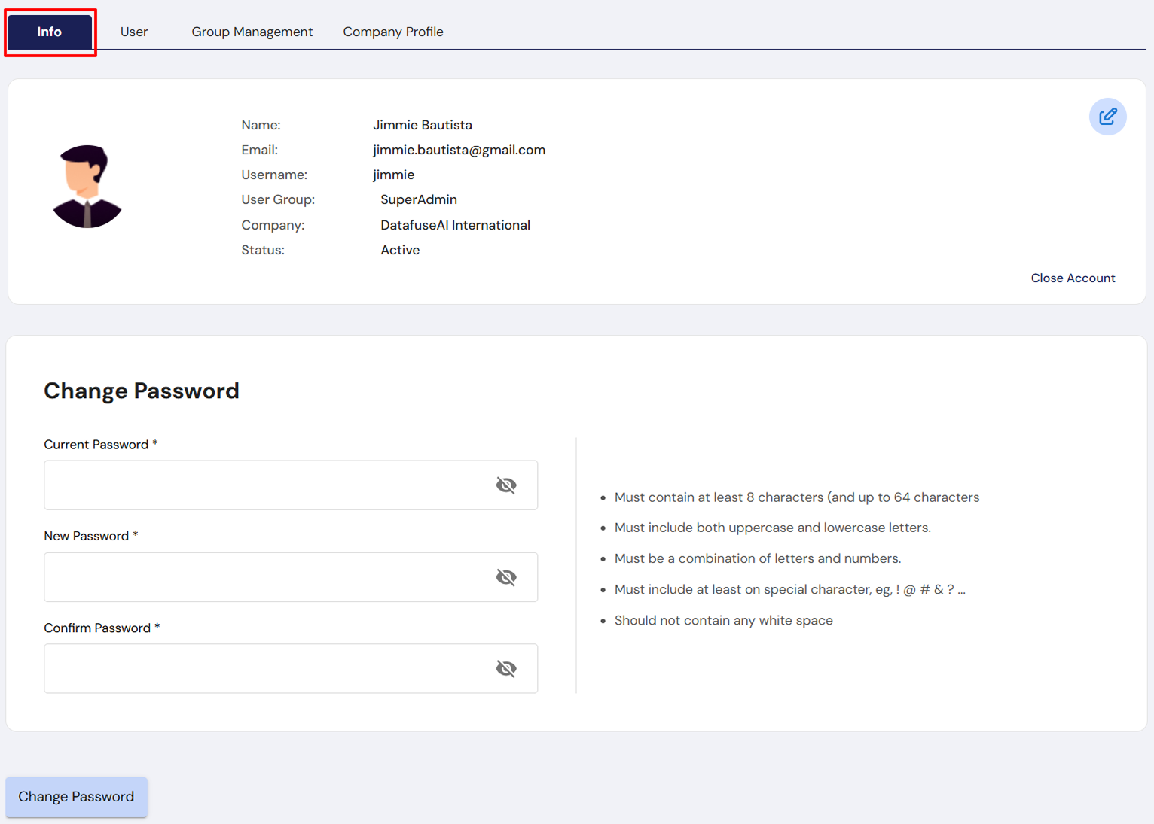
Task: Switch to the User tab
Action: pyautogui.click(x=134, y=32)
